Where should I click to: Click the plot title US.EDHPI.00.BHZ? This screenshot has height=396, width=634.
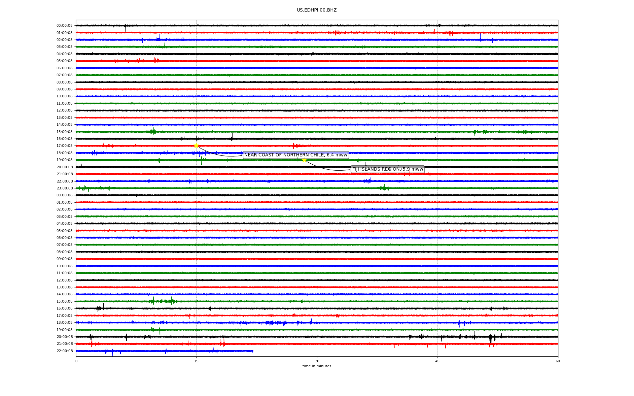(x=317, y=10)
